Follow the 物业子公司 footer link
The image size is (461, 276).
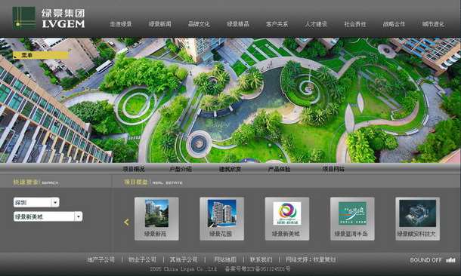coord(142,259)
